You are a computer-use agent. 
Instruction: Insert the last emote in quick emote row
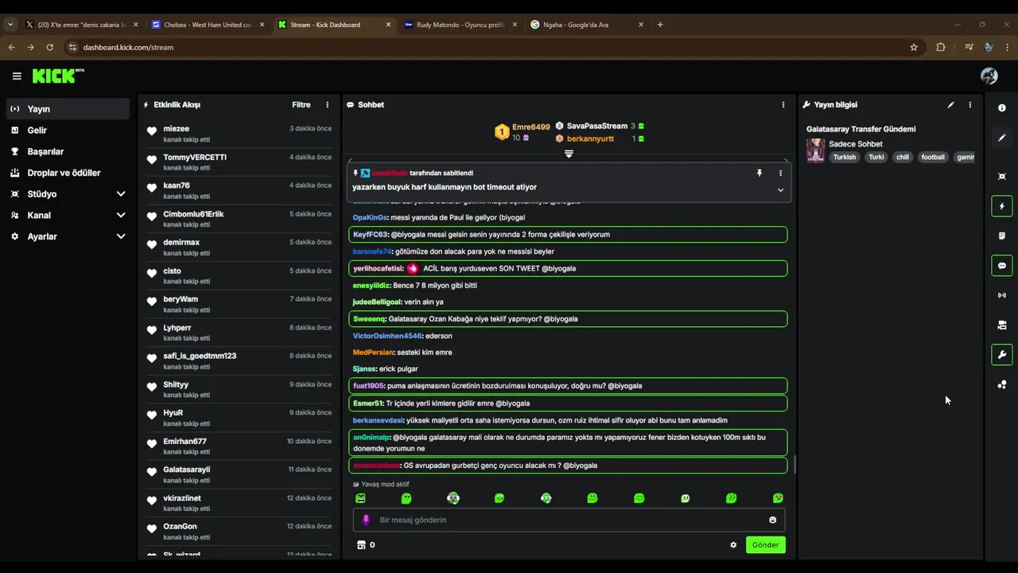778,498
